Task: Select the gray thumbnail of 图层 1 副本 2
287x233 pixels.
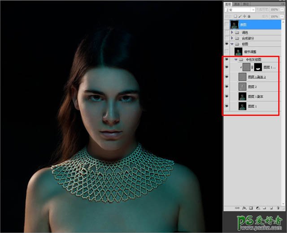Action: coord(243,77)
